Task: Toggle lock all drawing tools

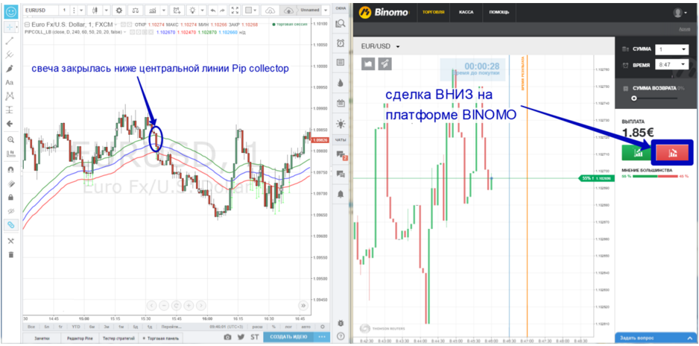Action: pos(10,197)
